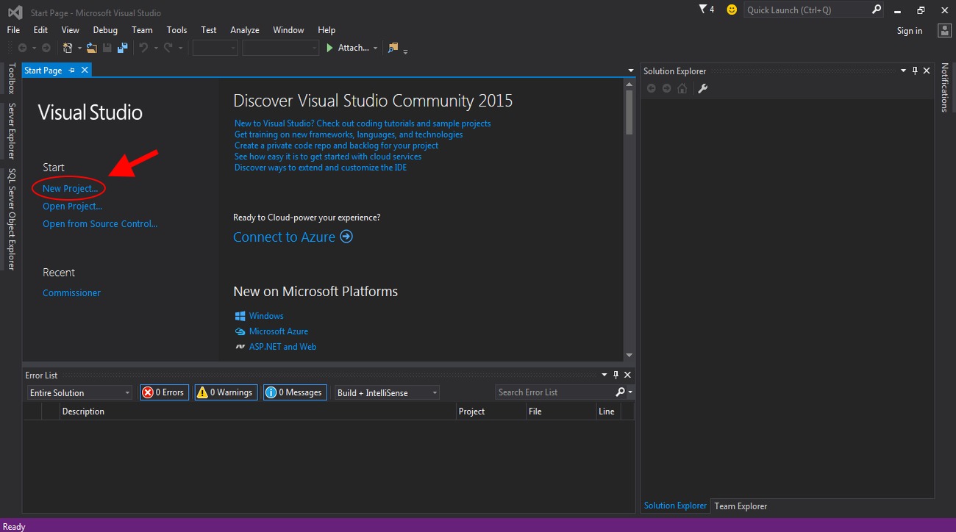Click the New Project toolbar icon
This screenshot has width=956, height=532.
(68, 48)
